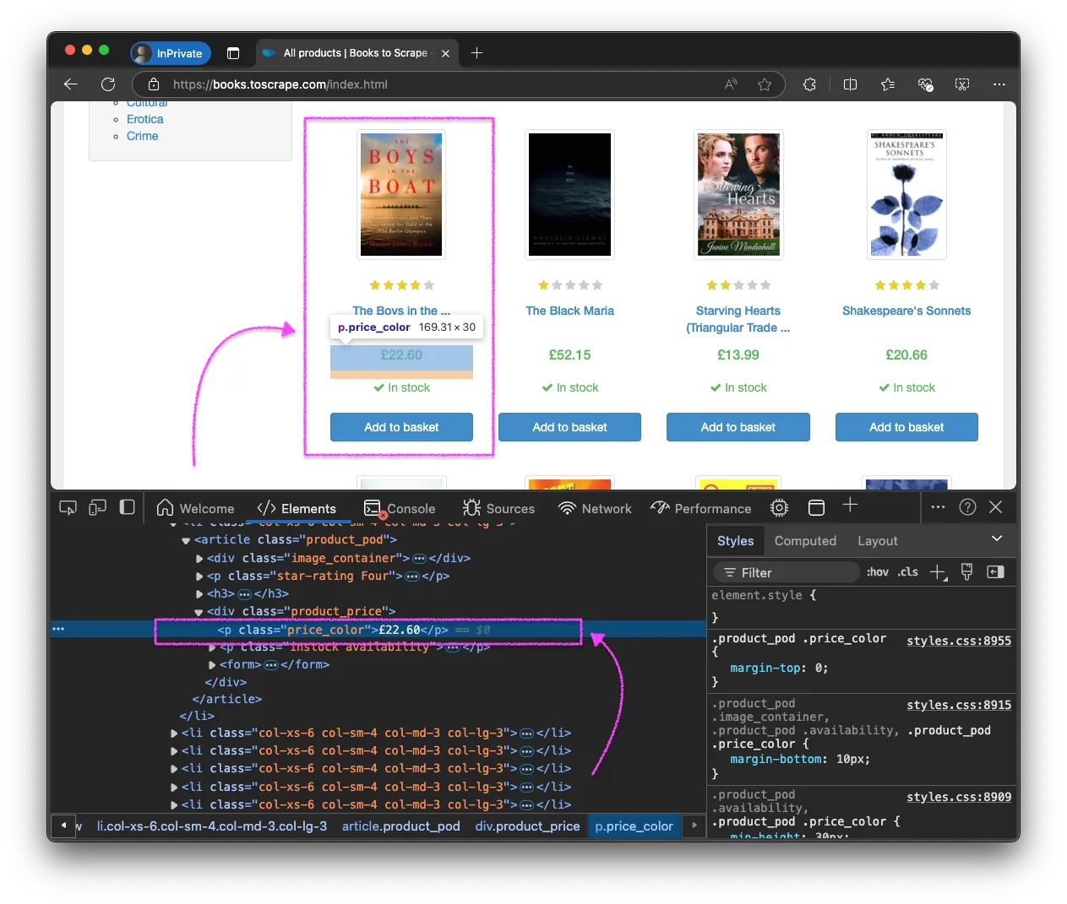
Task: Add more tools with plus icon
Action: coord(851,506)
